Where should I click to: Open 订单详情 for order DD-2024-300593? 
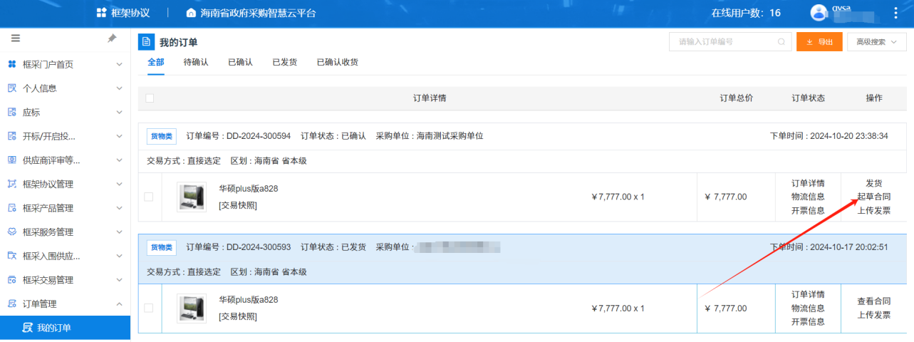pyautogui.click(x=808, y=294)
